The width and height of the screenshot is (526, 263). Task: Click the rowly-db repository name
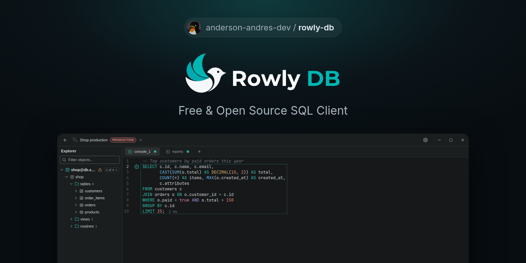pyautogui.click(x=316, y=28)
